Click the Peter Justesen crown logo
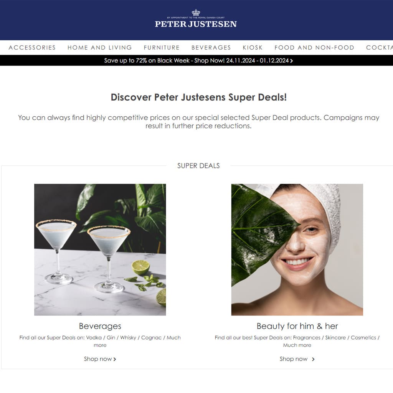This screenshot has width=393, height=393. click(196, 18)
